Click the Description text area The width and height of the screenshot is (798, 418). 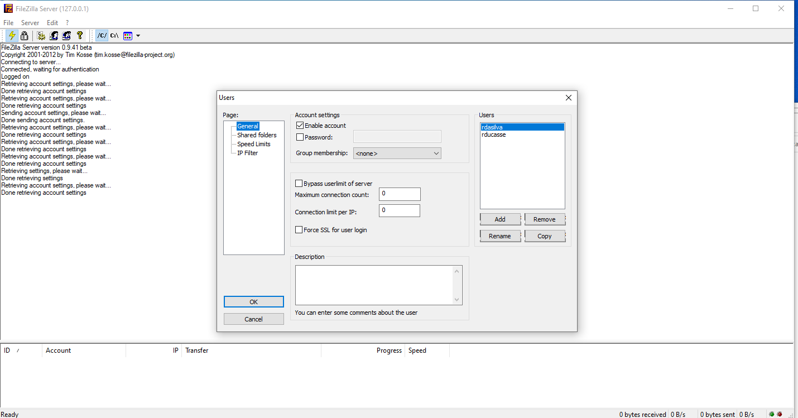click(374, 285)
